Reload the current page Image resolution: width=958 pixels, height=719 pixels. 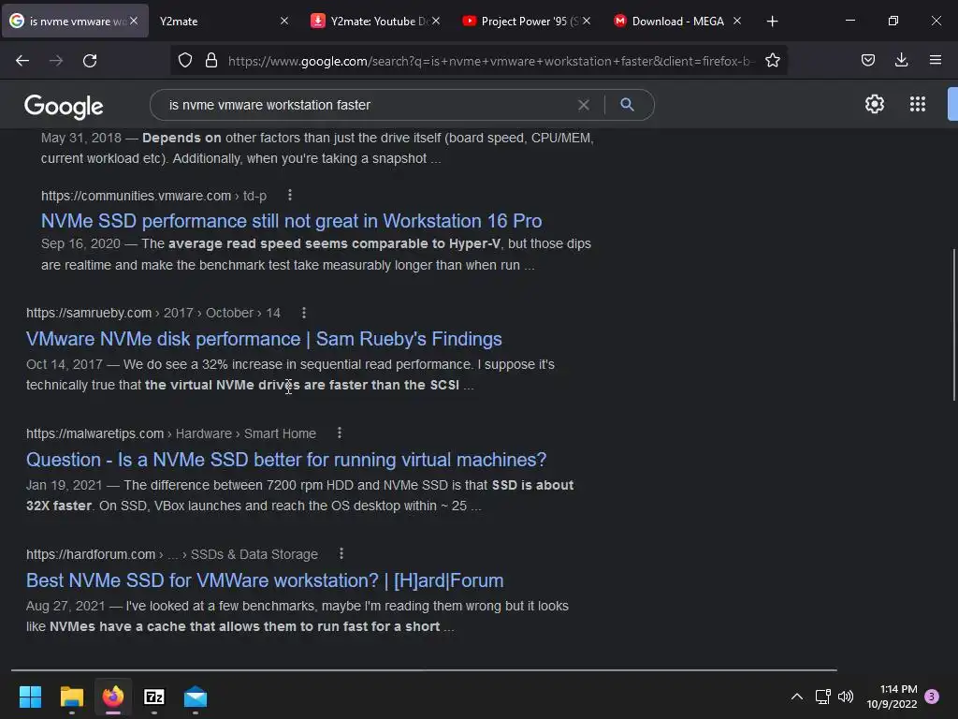90,61
